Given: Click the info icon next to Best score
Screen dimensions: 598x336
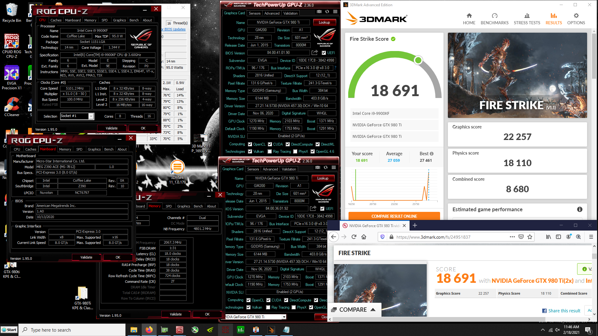Looking at the screenshot, I should point(432,154).
